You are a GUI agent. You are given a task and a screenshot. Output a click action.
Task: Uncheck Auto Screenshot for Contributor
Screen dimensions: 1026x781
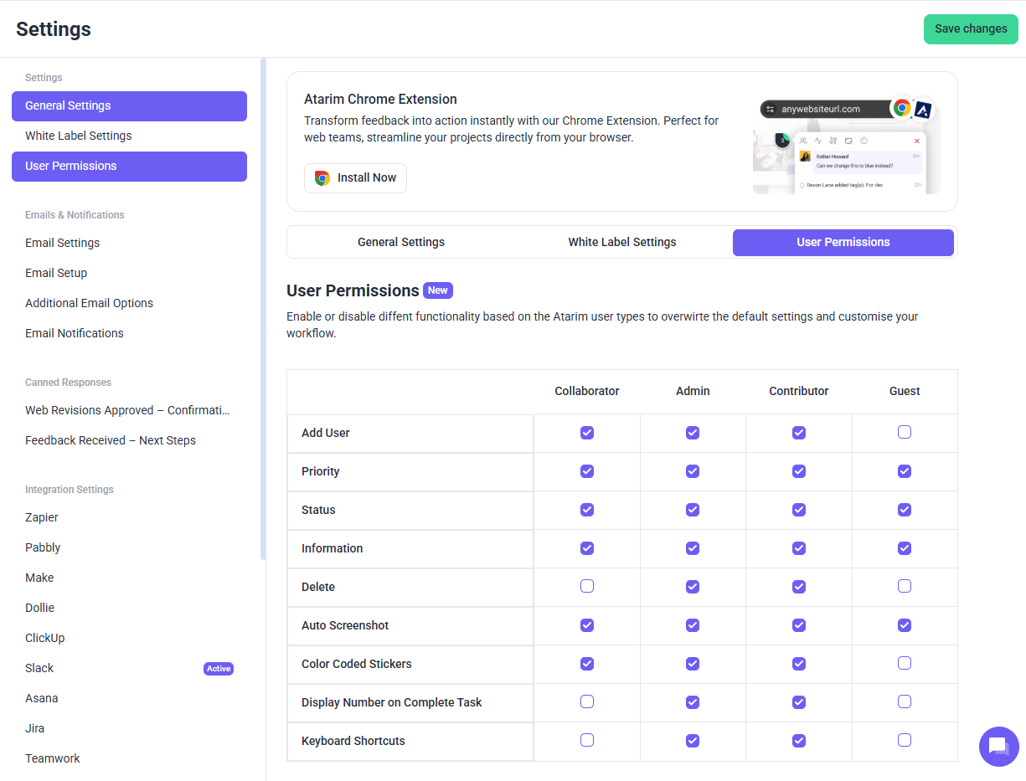(x=799, y=625)
